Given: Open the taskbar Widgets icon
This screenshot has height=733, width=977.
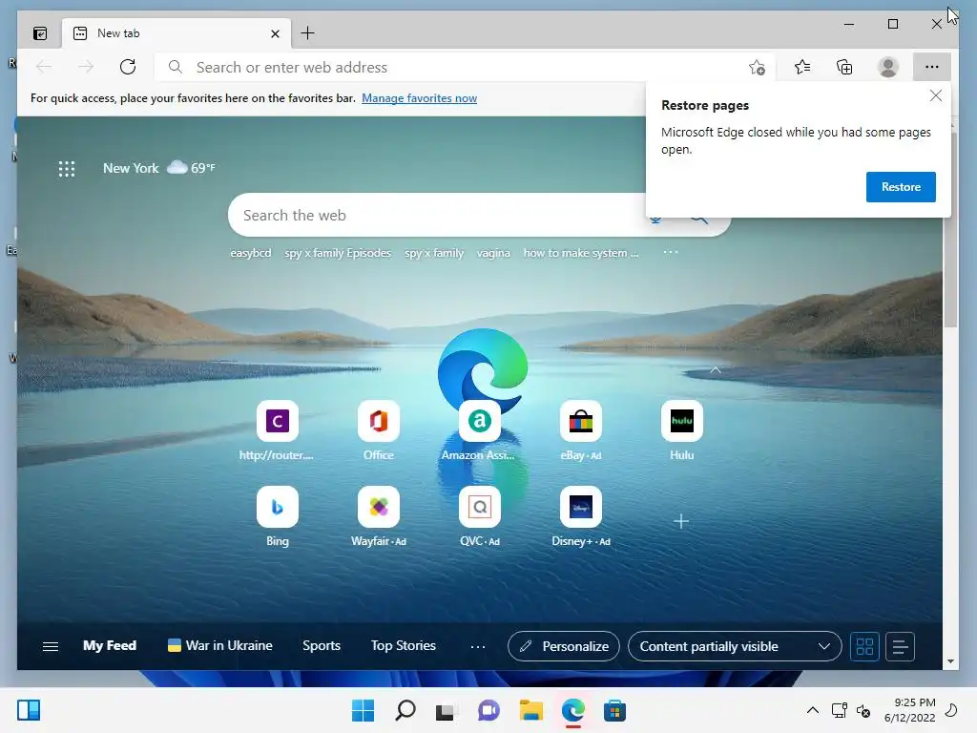Looking at the screenshot, I should tap(29, 710).
